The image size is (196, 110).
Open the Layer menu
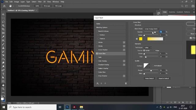pos(23,2)
